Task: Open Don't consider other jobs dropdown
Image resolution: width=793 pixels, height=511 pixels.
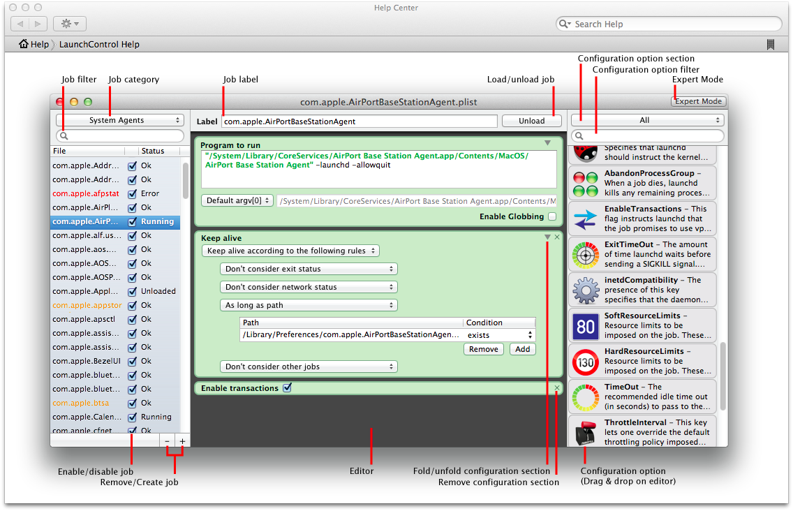Action: click(309, 366)
